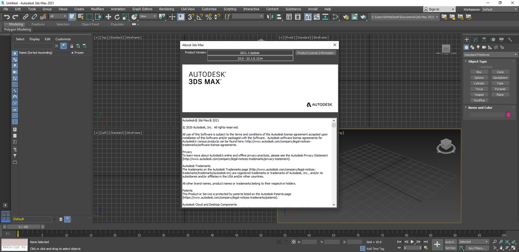Activate Bind to Space Warp tool
Screen dimensions: 519x252
pos(43,17)
